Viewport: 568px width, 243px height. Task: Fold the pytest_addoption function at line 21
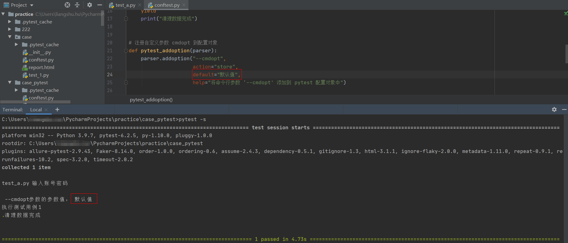[x=126, y=51]
